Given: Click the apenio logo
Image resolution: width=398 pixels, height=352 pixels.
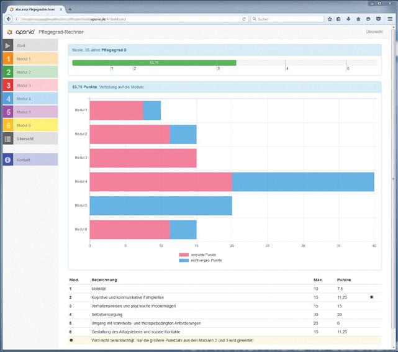Looking at the screenshot, I should click(20, 32).
